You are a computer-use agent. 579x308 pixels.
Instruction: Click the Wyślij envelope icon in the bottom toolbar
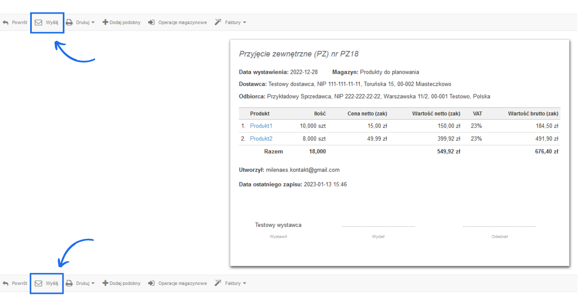[38, 283]
